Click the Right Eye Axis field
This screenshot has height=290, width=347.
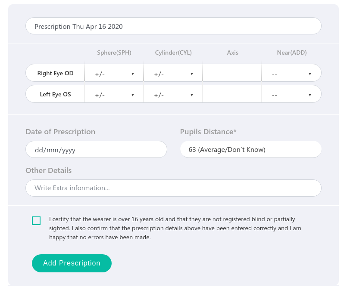pyautogui.click(x=232, y=73)
